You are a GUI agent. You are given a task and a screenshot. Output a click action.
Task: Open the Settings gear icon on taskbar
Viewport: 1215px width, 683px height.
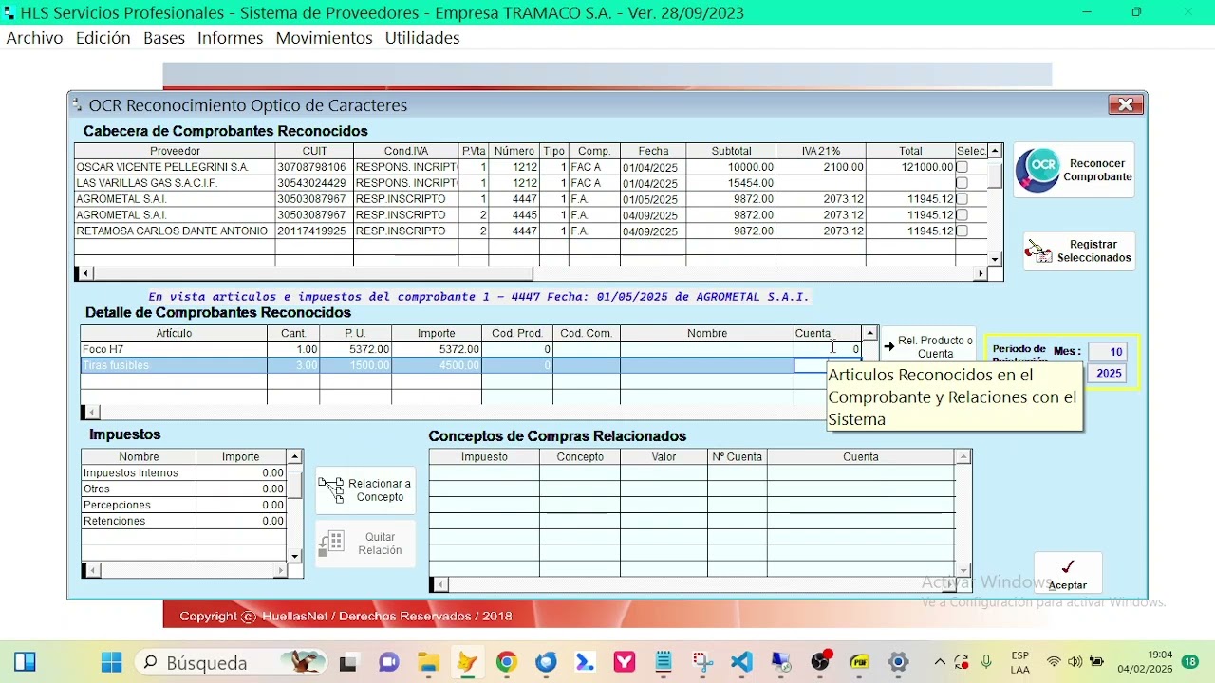coord(898,662)
